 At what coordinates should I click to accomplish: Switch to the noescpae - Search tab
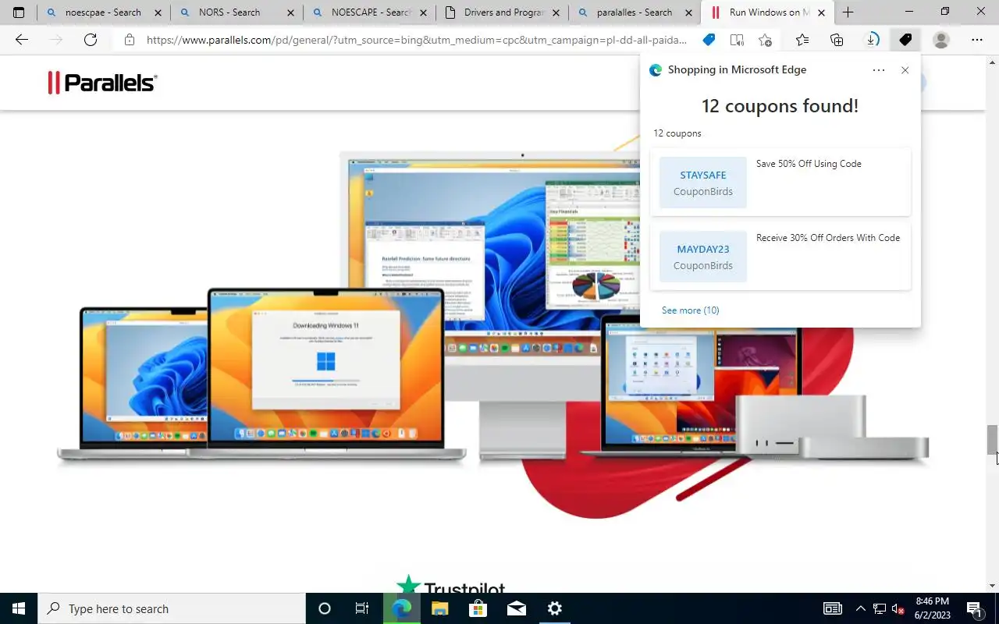tap(103, 12)
